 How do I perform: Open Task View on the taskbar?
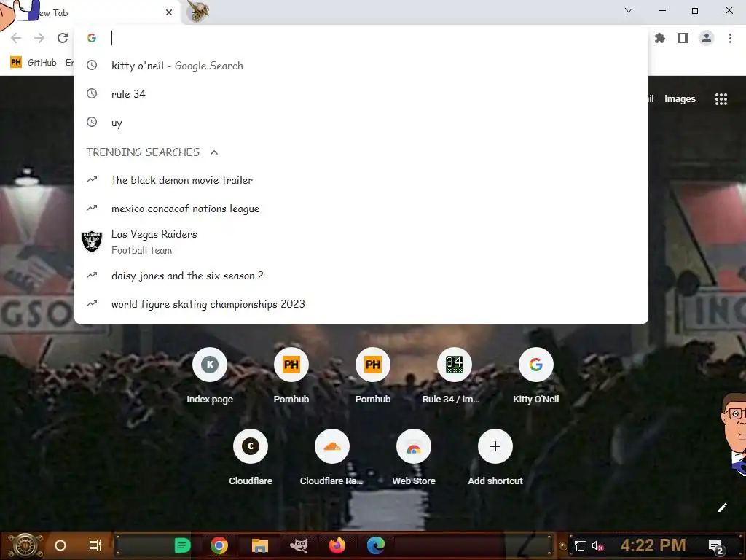(95, 545)
